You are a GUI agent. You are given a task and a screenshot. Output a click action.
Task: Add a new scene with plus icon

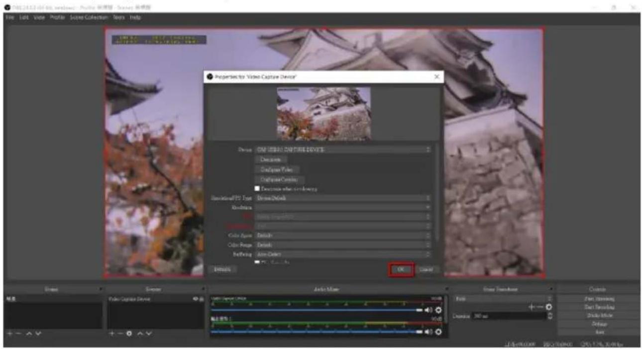coord(10,333)
